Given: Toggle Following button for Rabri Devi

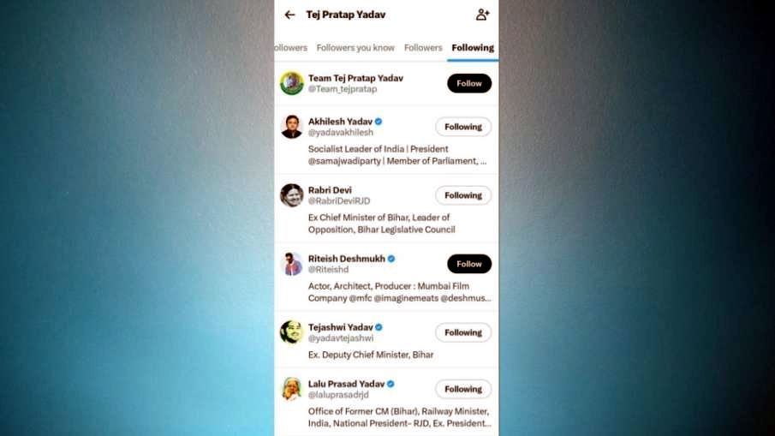Looking at the screenshot, I should tap(463, 195).
